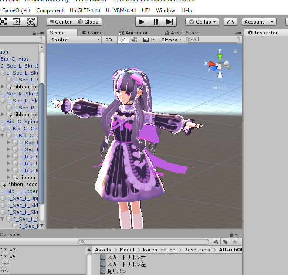This screenshot has width=288, height=275.
Task: Expand J_Bip_R child item
Action: pyautogui.click(x=9, y=170)
